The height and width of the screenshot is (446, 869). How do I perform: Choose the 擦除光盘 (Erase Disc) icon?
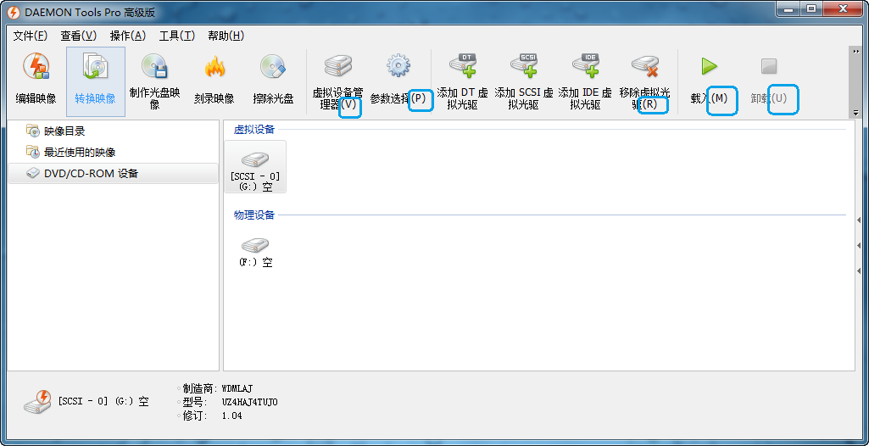pos(273,68)
